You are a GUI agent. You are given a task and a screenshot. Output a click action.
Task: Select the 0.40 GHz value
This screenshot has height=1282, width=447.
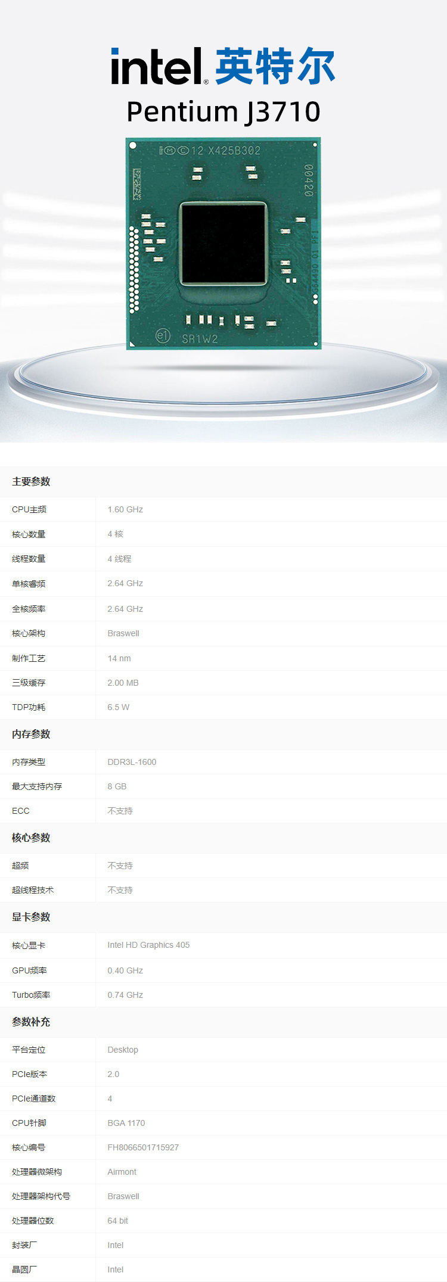pyautogui.click(x=125, y=970)
